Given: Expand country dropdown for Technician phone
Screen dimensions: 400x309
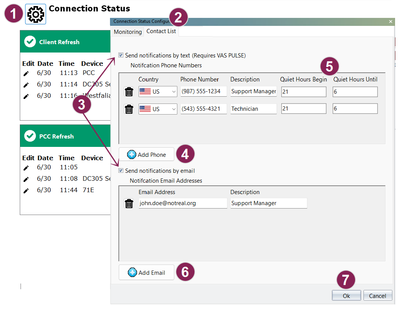Looking at the screenshot, I should click(x=158, y=109).
